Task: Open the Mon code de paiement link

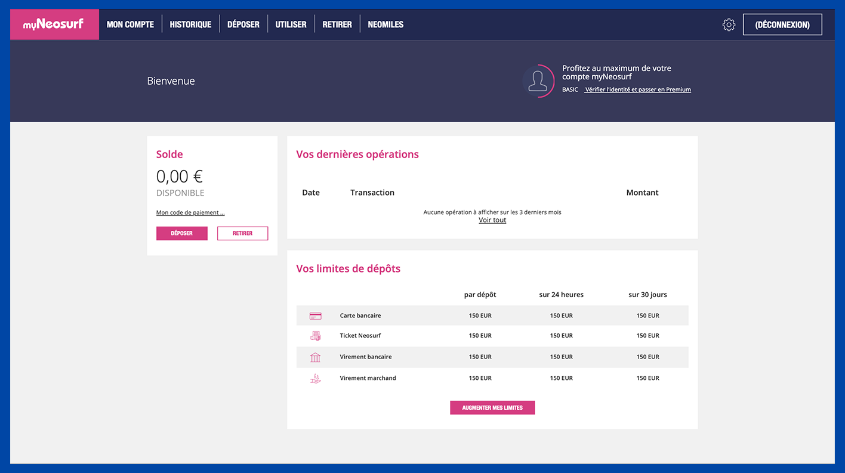Action: pyautogui.click(x=190, y=212)
